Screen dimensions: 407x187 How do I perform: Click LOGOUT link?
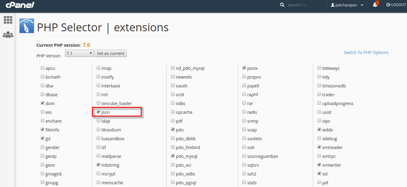point(396,5)
